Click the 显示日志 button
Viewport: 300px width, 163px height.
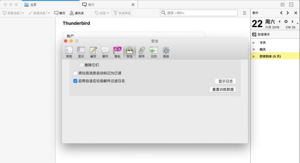(225, 81)
